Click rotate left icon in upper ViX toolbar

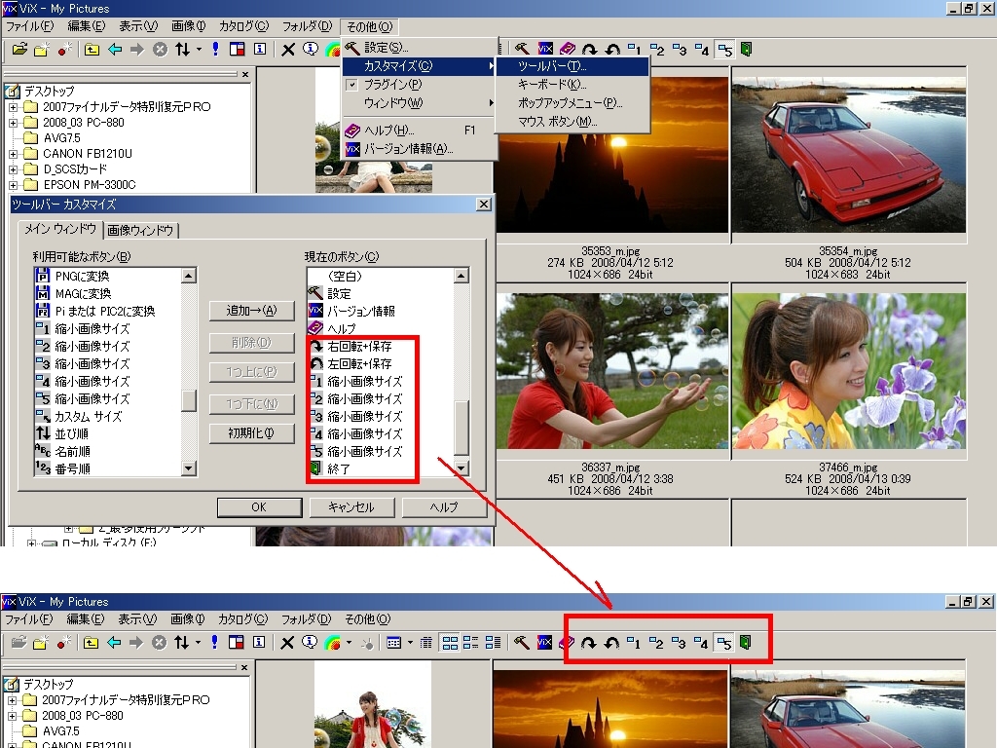tap(612, 50)
